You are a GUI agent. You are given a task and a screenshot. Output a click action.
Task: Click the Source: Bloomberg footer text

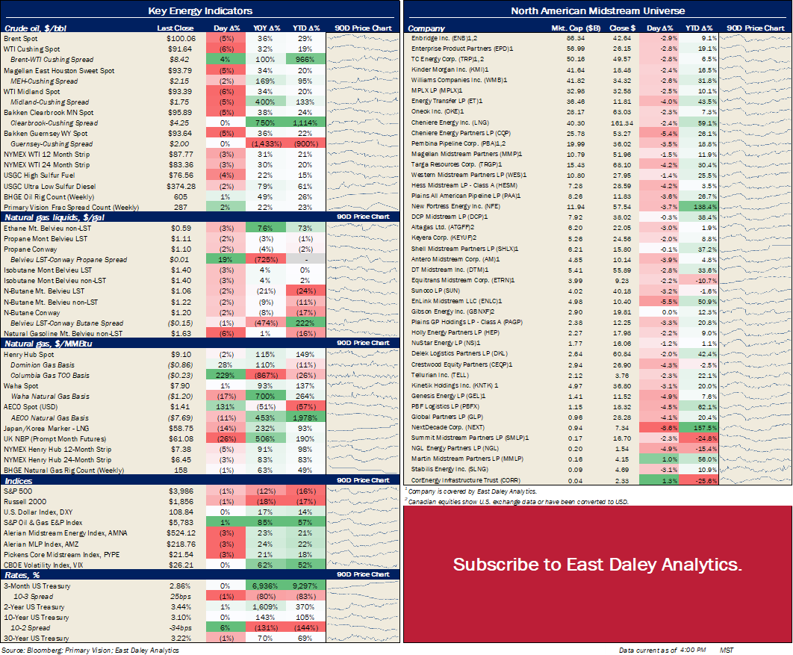point(90,650)
